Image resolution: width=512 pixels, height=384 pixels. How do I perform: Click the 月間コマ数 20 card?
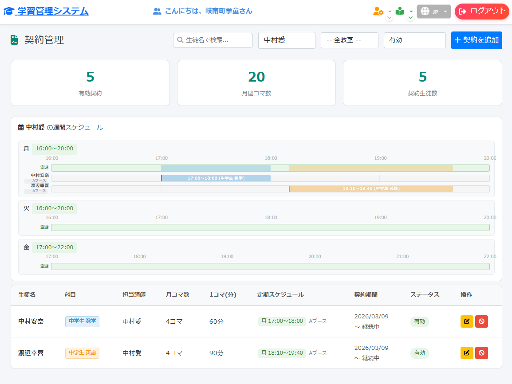pyautogui.click(x=256, y=83)
